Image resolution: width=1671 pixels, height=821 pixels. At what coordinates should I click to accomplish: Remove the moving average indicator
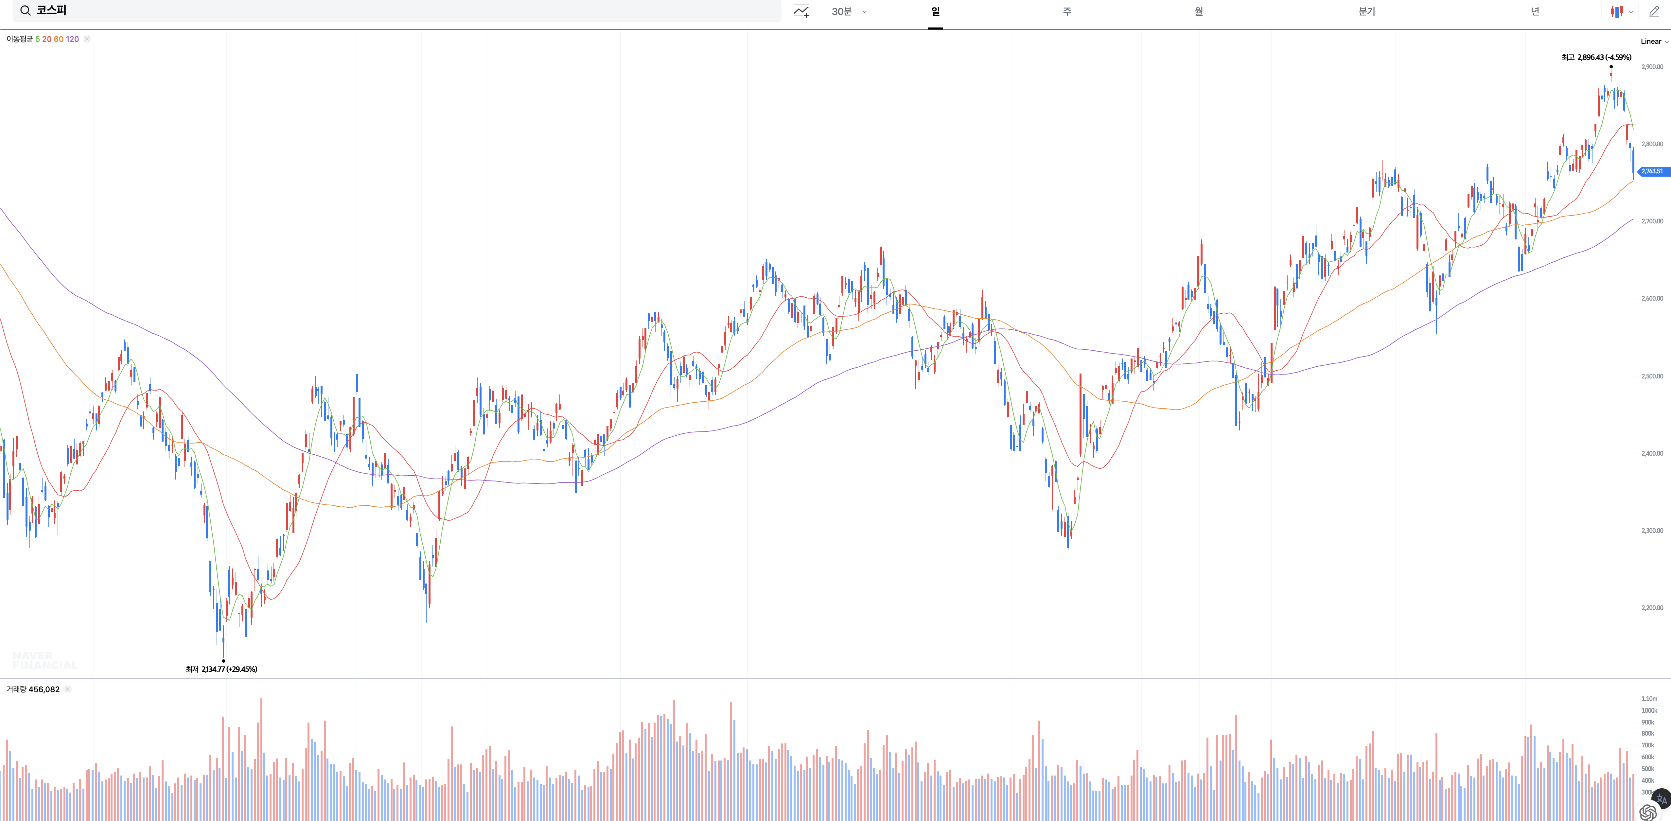tap(87, 39)
